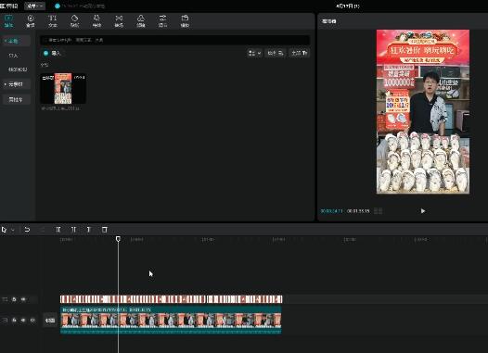The image size is (488, 353).
Task: Toggle visibility eye on the upper overlay track
Action: (23, 299)
